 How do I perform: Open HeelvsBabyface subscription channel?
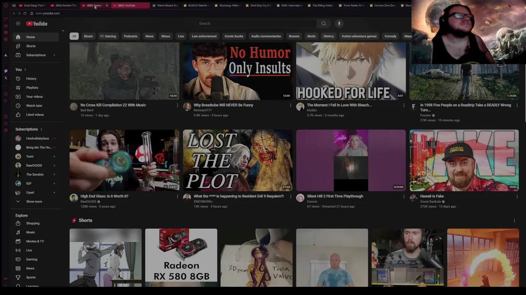point(36,138)
